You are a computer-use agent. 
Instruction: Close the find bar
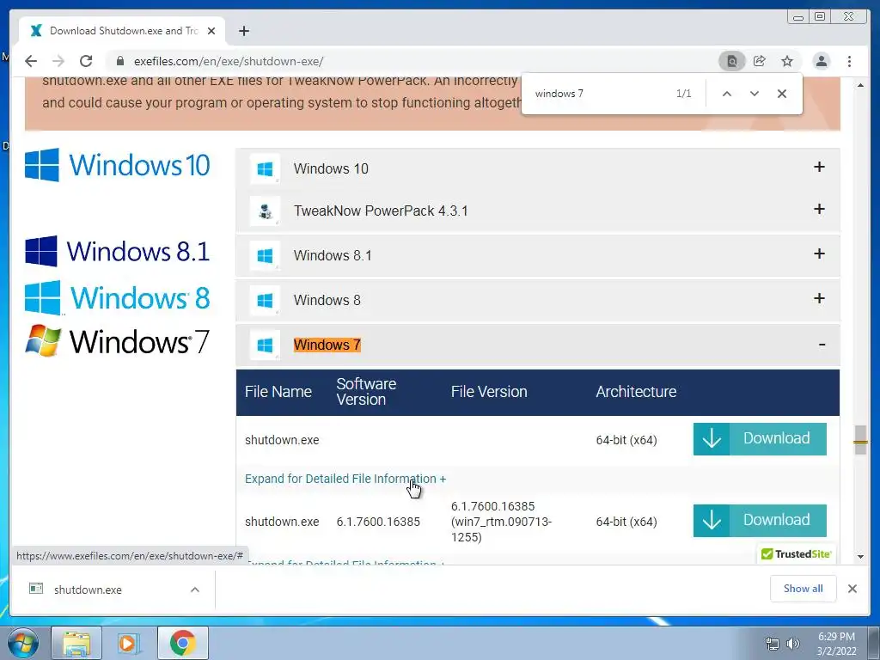pos(782,94)
